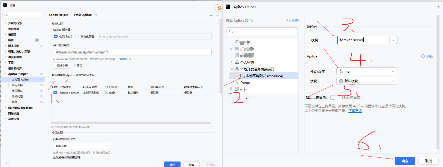Click the Sogou input method S icon
The image size is (443, 167).
click(x=219, y=8)
